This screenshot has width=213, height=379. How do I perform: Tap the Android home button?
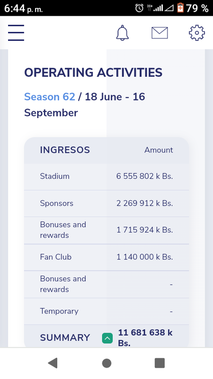pos(106,363)
